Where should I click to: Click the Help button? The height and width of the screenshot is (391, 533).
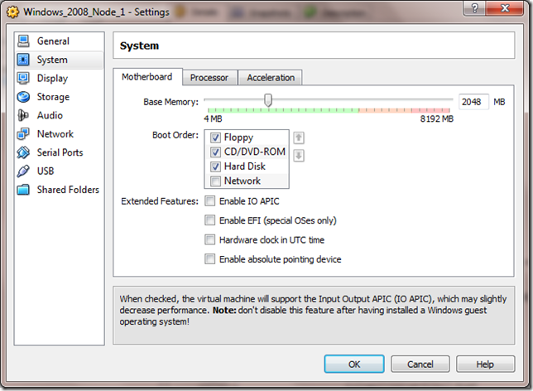[x=485, y=364]
